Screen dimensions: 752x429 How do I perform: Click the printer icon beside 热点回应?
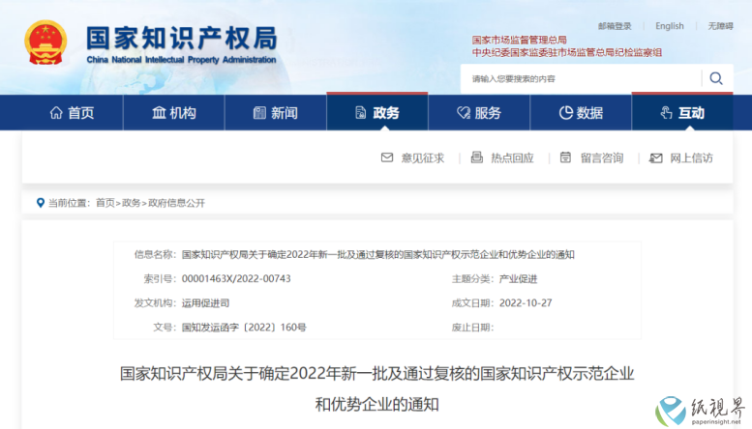coord(477,157)
